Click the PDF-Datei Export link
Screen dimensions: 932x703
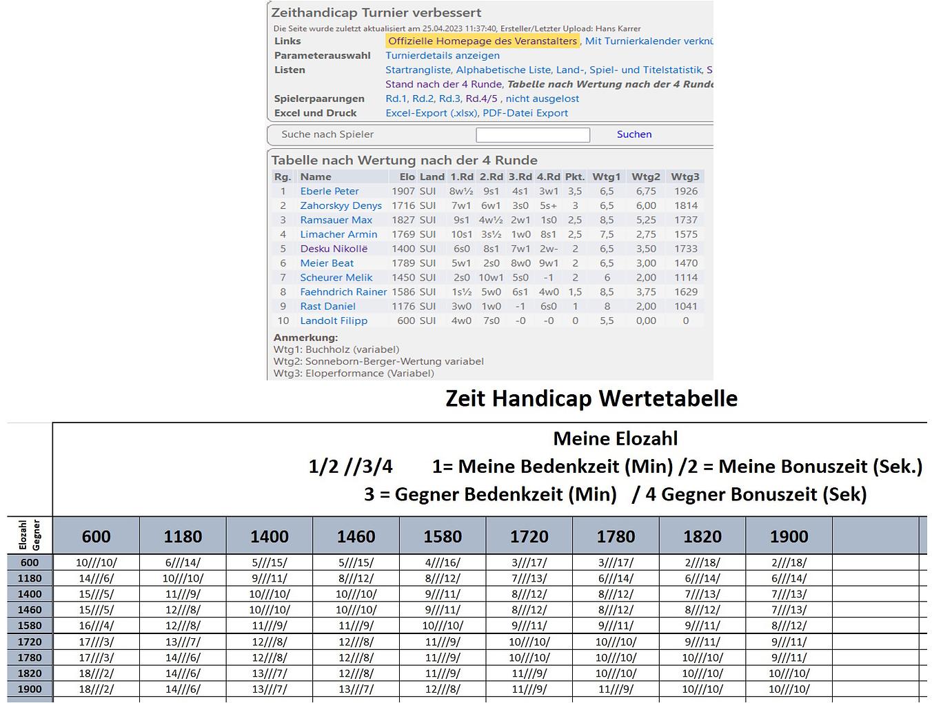[525, 114]
